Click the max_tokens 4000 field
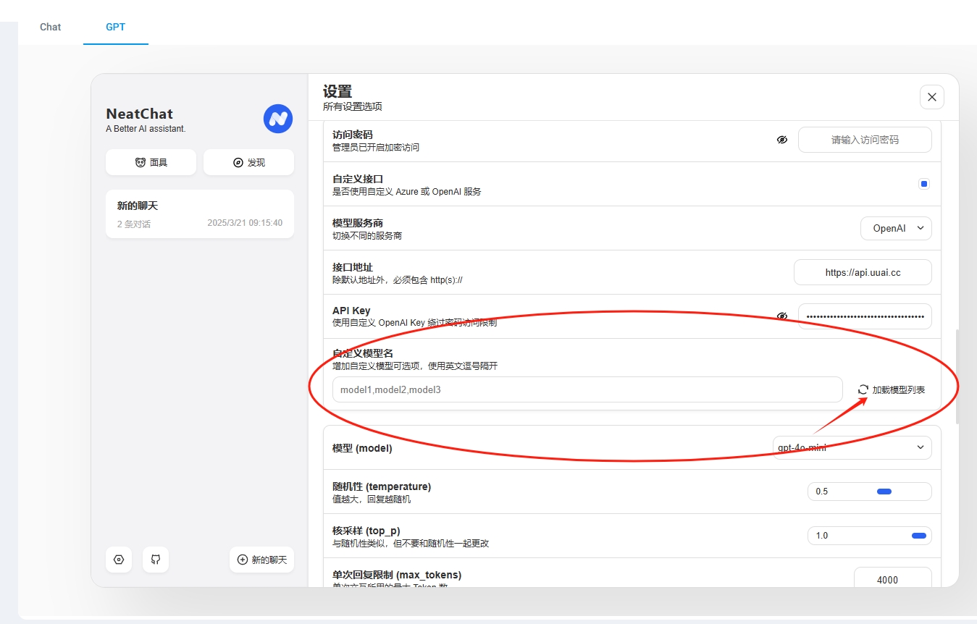 coord(893,579)
